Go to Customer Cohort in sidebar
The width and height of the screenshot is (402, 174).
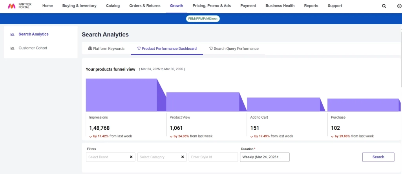click(33, 48)
